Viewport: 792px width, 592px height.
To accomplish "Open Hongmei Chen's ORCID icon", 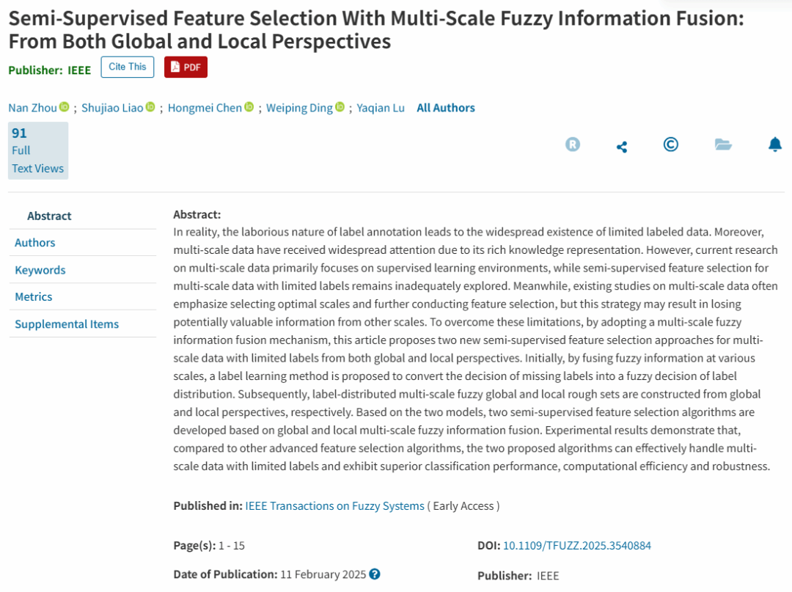I will pyautogui.click(x=249, y=107).
